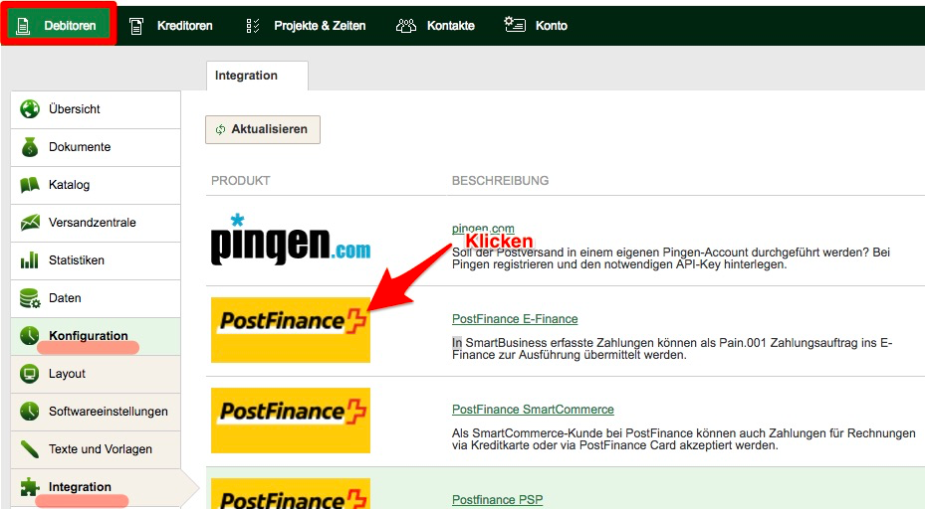Click the Dokumente money bag icon
This screenshot has height=509, width=925.
[x=30, y=147]
